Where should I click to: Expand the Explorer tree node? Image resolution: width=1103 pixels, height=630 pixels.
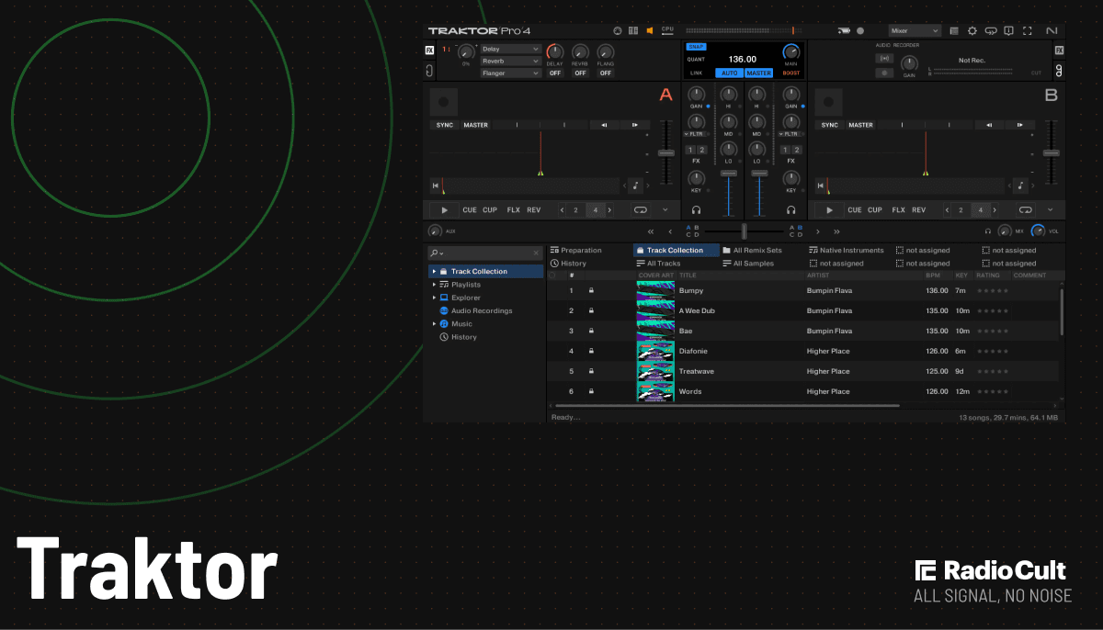(x=434, y=298)
